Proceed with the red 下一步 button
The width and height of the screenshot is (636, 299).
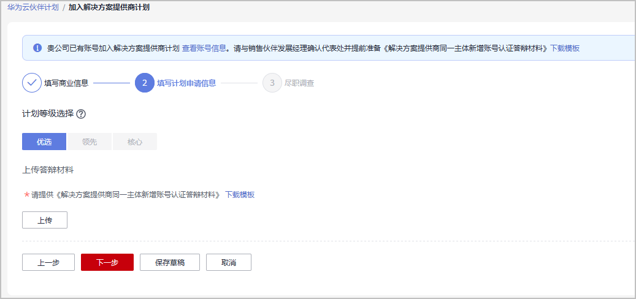pyautogui.click(x=107, y=262)
